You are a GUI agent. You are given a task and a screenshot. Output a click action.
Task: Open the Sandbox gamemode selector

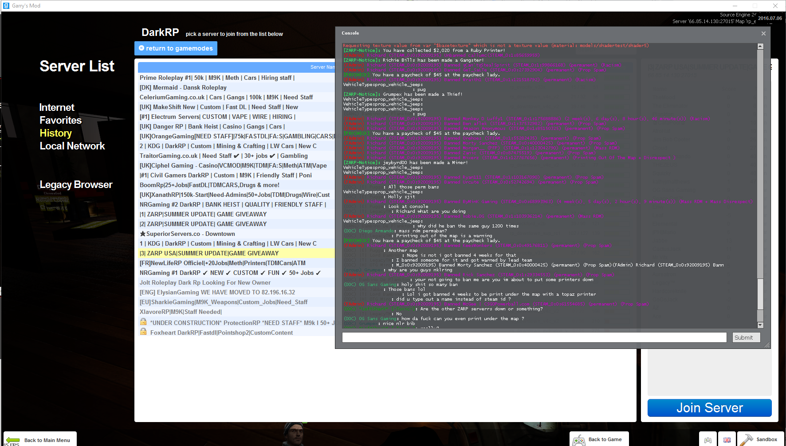click(x=761, y=439)
